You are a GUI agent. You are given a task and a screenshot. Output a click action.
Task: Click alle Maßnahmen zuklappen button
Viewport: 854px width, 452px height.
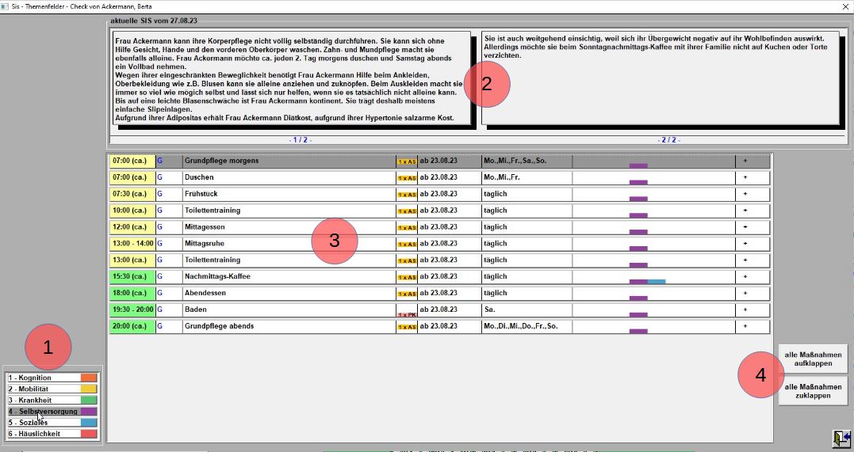click(813, 391)
